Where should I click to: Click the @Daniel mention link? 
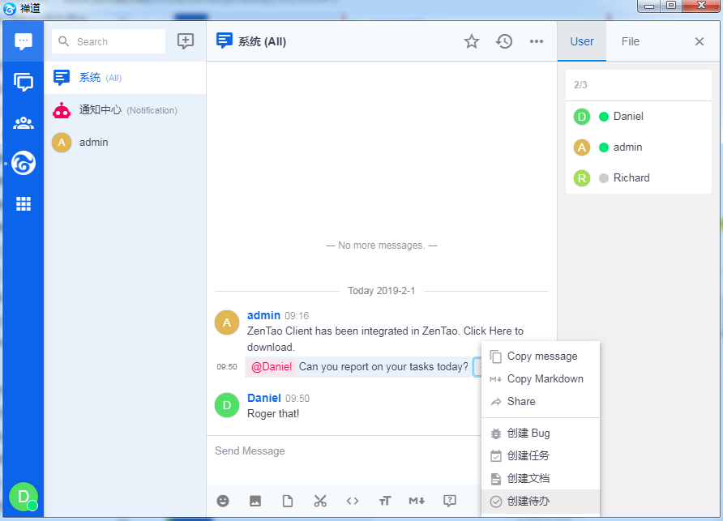272,367
